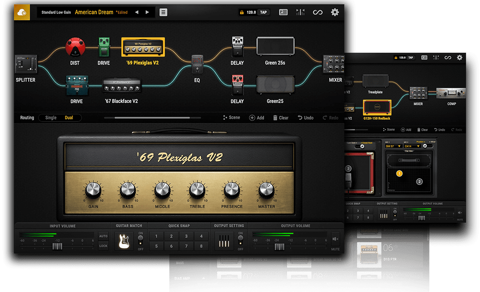Open the Guitar Match guitar icon
480x292 pixels.
(124, 241)
